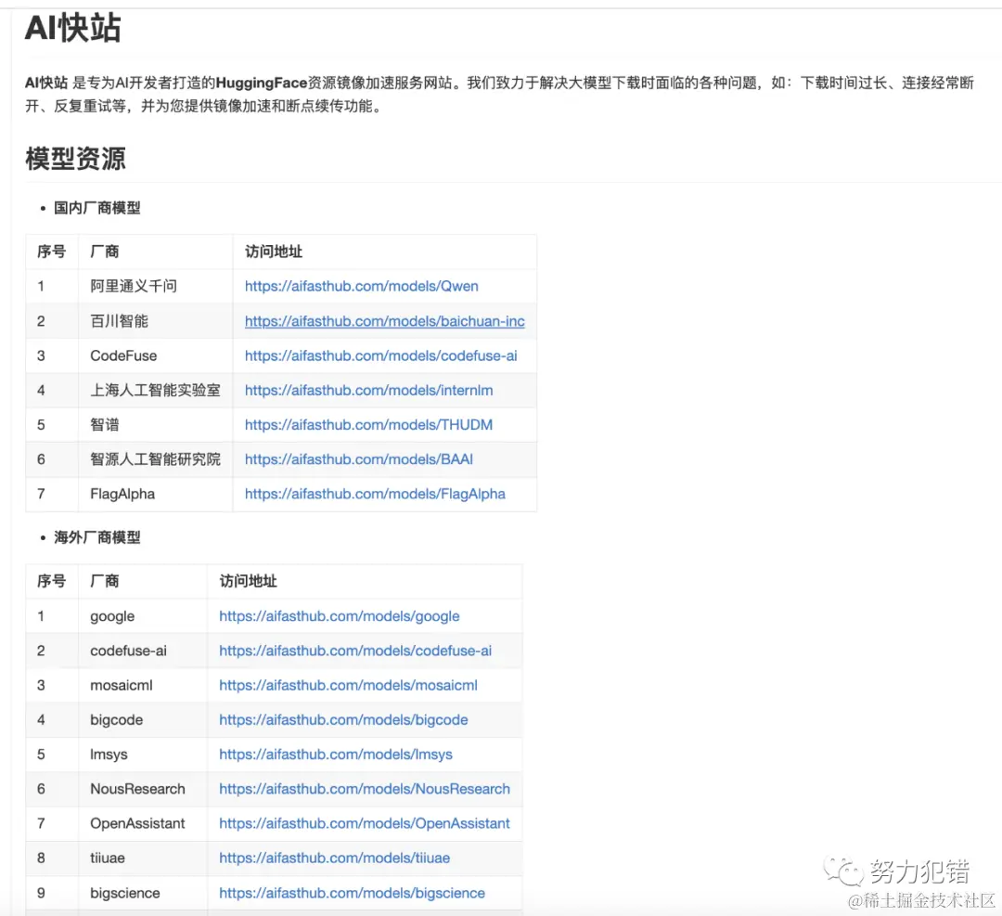Open the Qwen models mirror link
Viewport: 1002px width, 916px height.
point(361,286)
